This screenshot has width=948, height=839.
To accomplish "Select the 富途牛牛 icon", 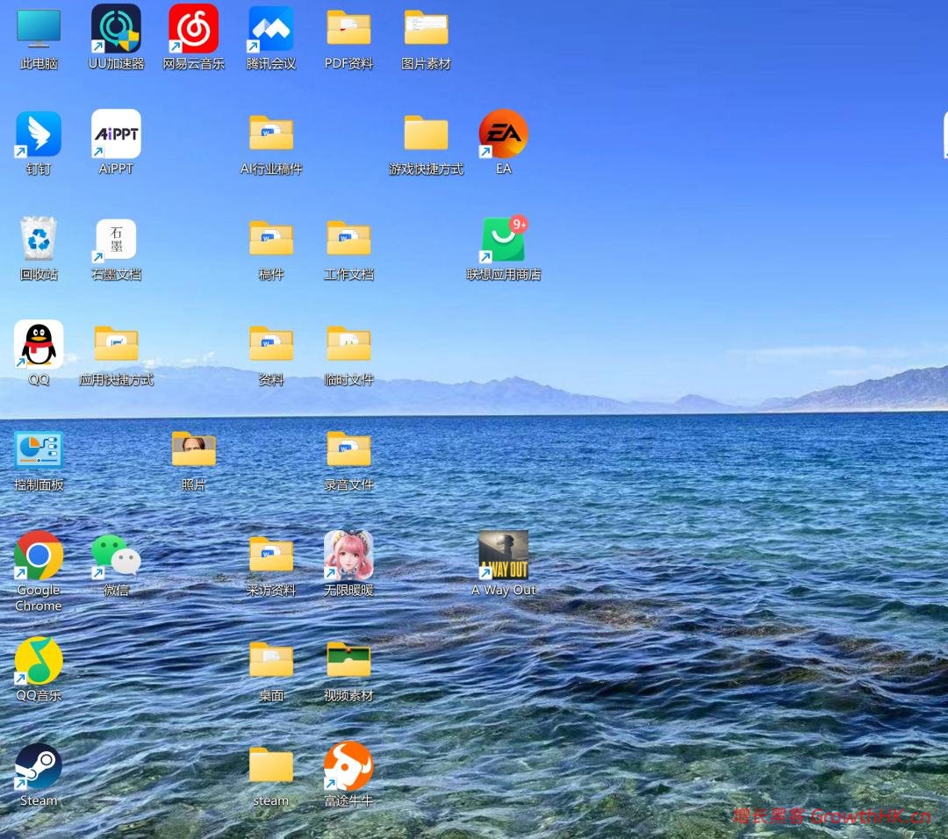I will (348, 766).
